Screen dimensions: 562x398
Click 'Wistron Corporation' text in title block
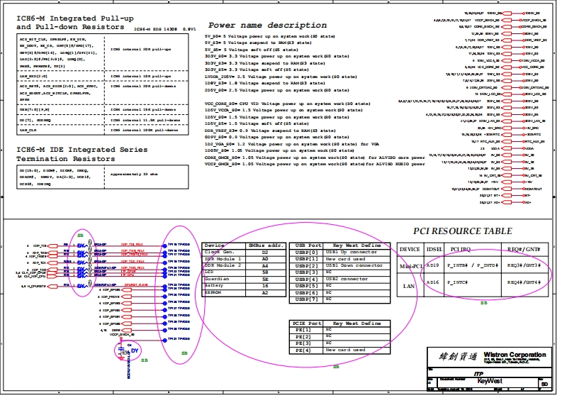click(x=514, y=355)
